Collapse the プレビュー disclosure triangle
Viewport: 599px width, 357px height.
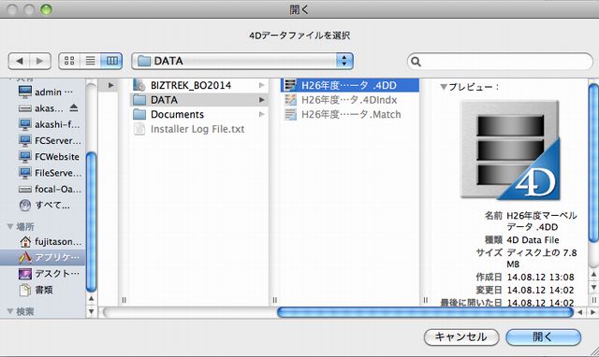443,87
